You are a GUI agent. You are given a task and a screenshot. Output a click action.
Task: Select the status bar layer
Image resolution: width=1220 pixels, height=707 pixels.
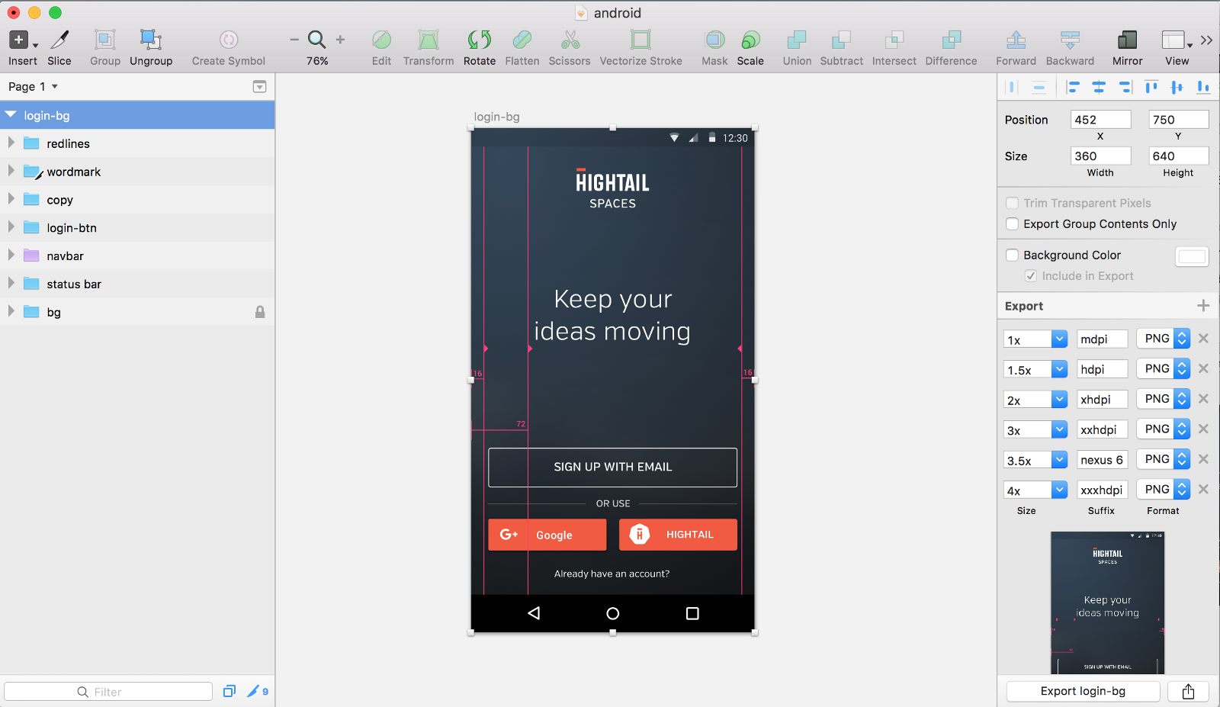click(x=74, y=284)
